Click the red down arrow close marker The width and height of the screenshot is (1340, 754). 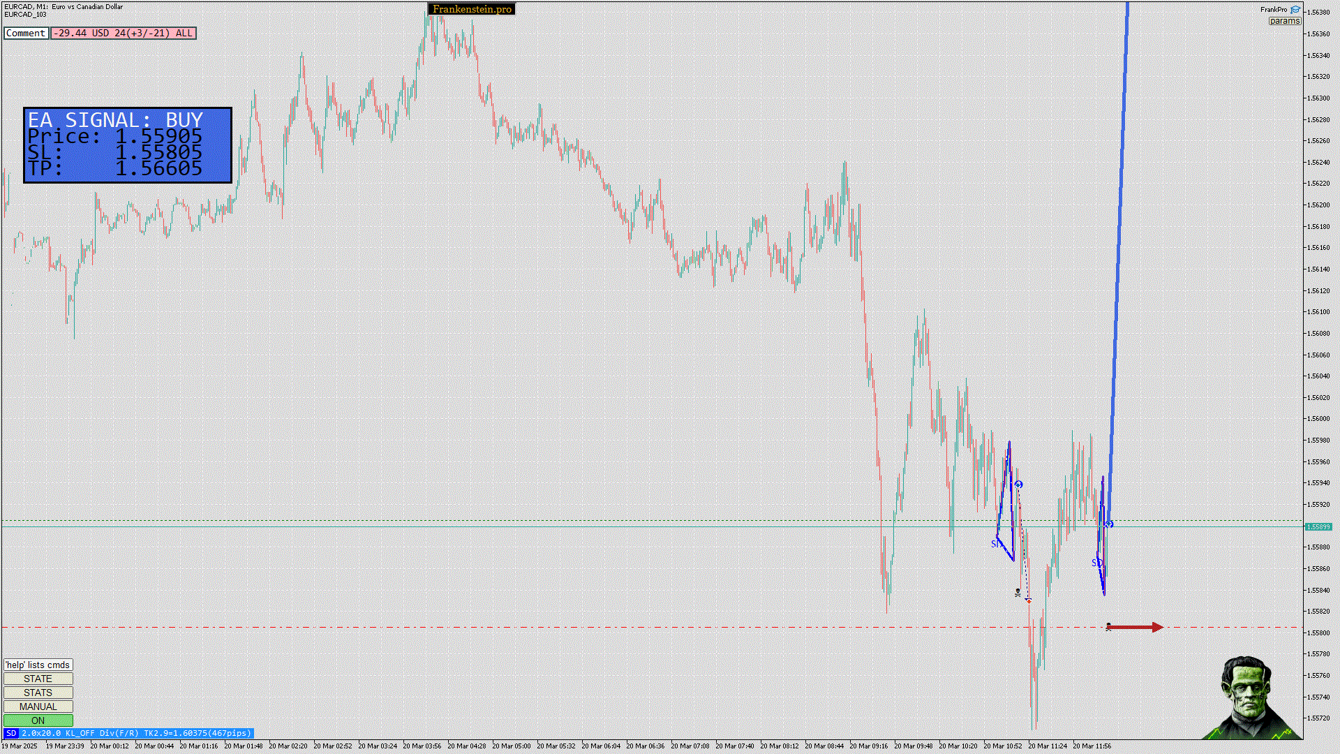click(1029, 600)
